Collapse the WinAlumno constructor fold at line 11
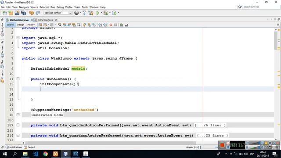 point(18,79)
